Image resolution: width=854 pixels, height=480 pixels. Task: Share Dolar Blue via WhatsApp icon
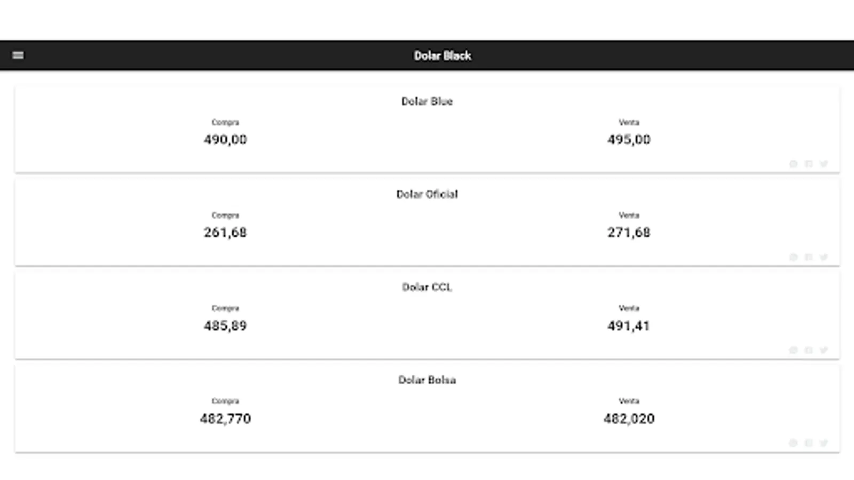point(793,164)
